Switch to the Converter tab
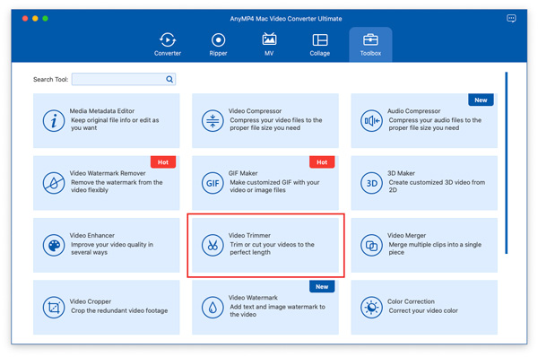The image size is (538, 357). pos(168,45)
